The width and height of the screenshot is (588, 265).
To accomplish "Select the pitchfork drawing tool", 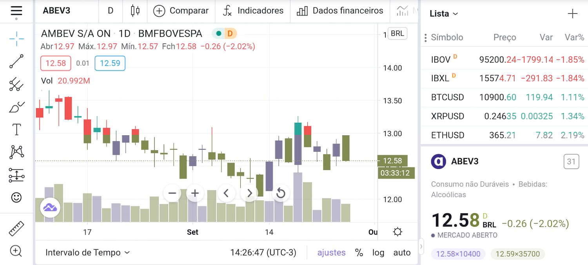I will (x=16, y=84).
